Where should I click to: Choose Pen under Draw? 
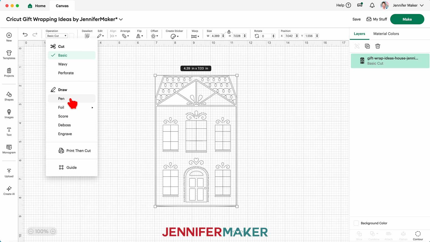[72, 99]
